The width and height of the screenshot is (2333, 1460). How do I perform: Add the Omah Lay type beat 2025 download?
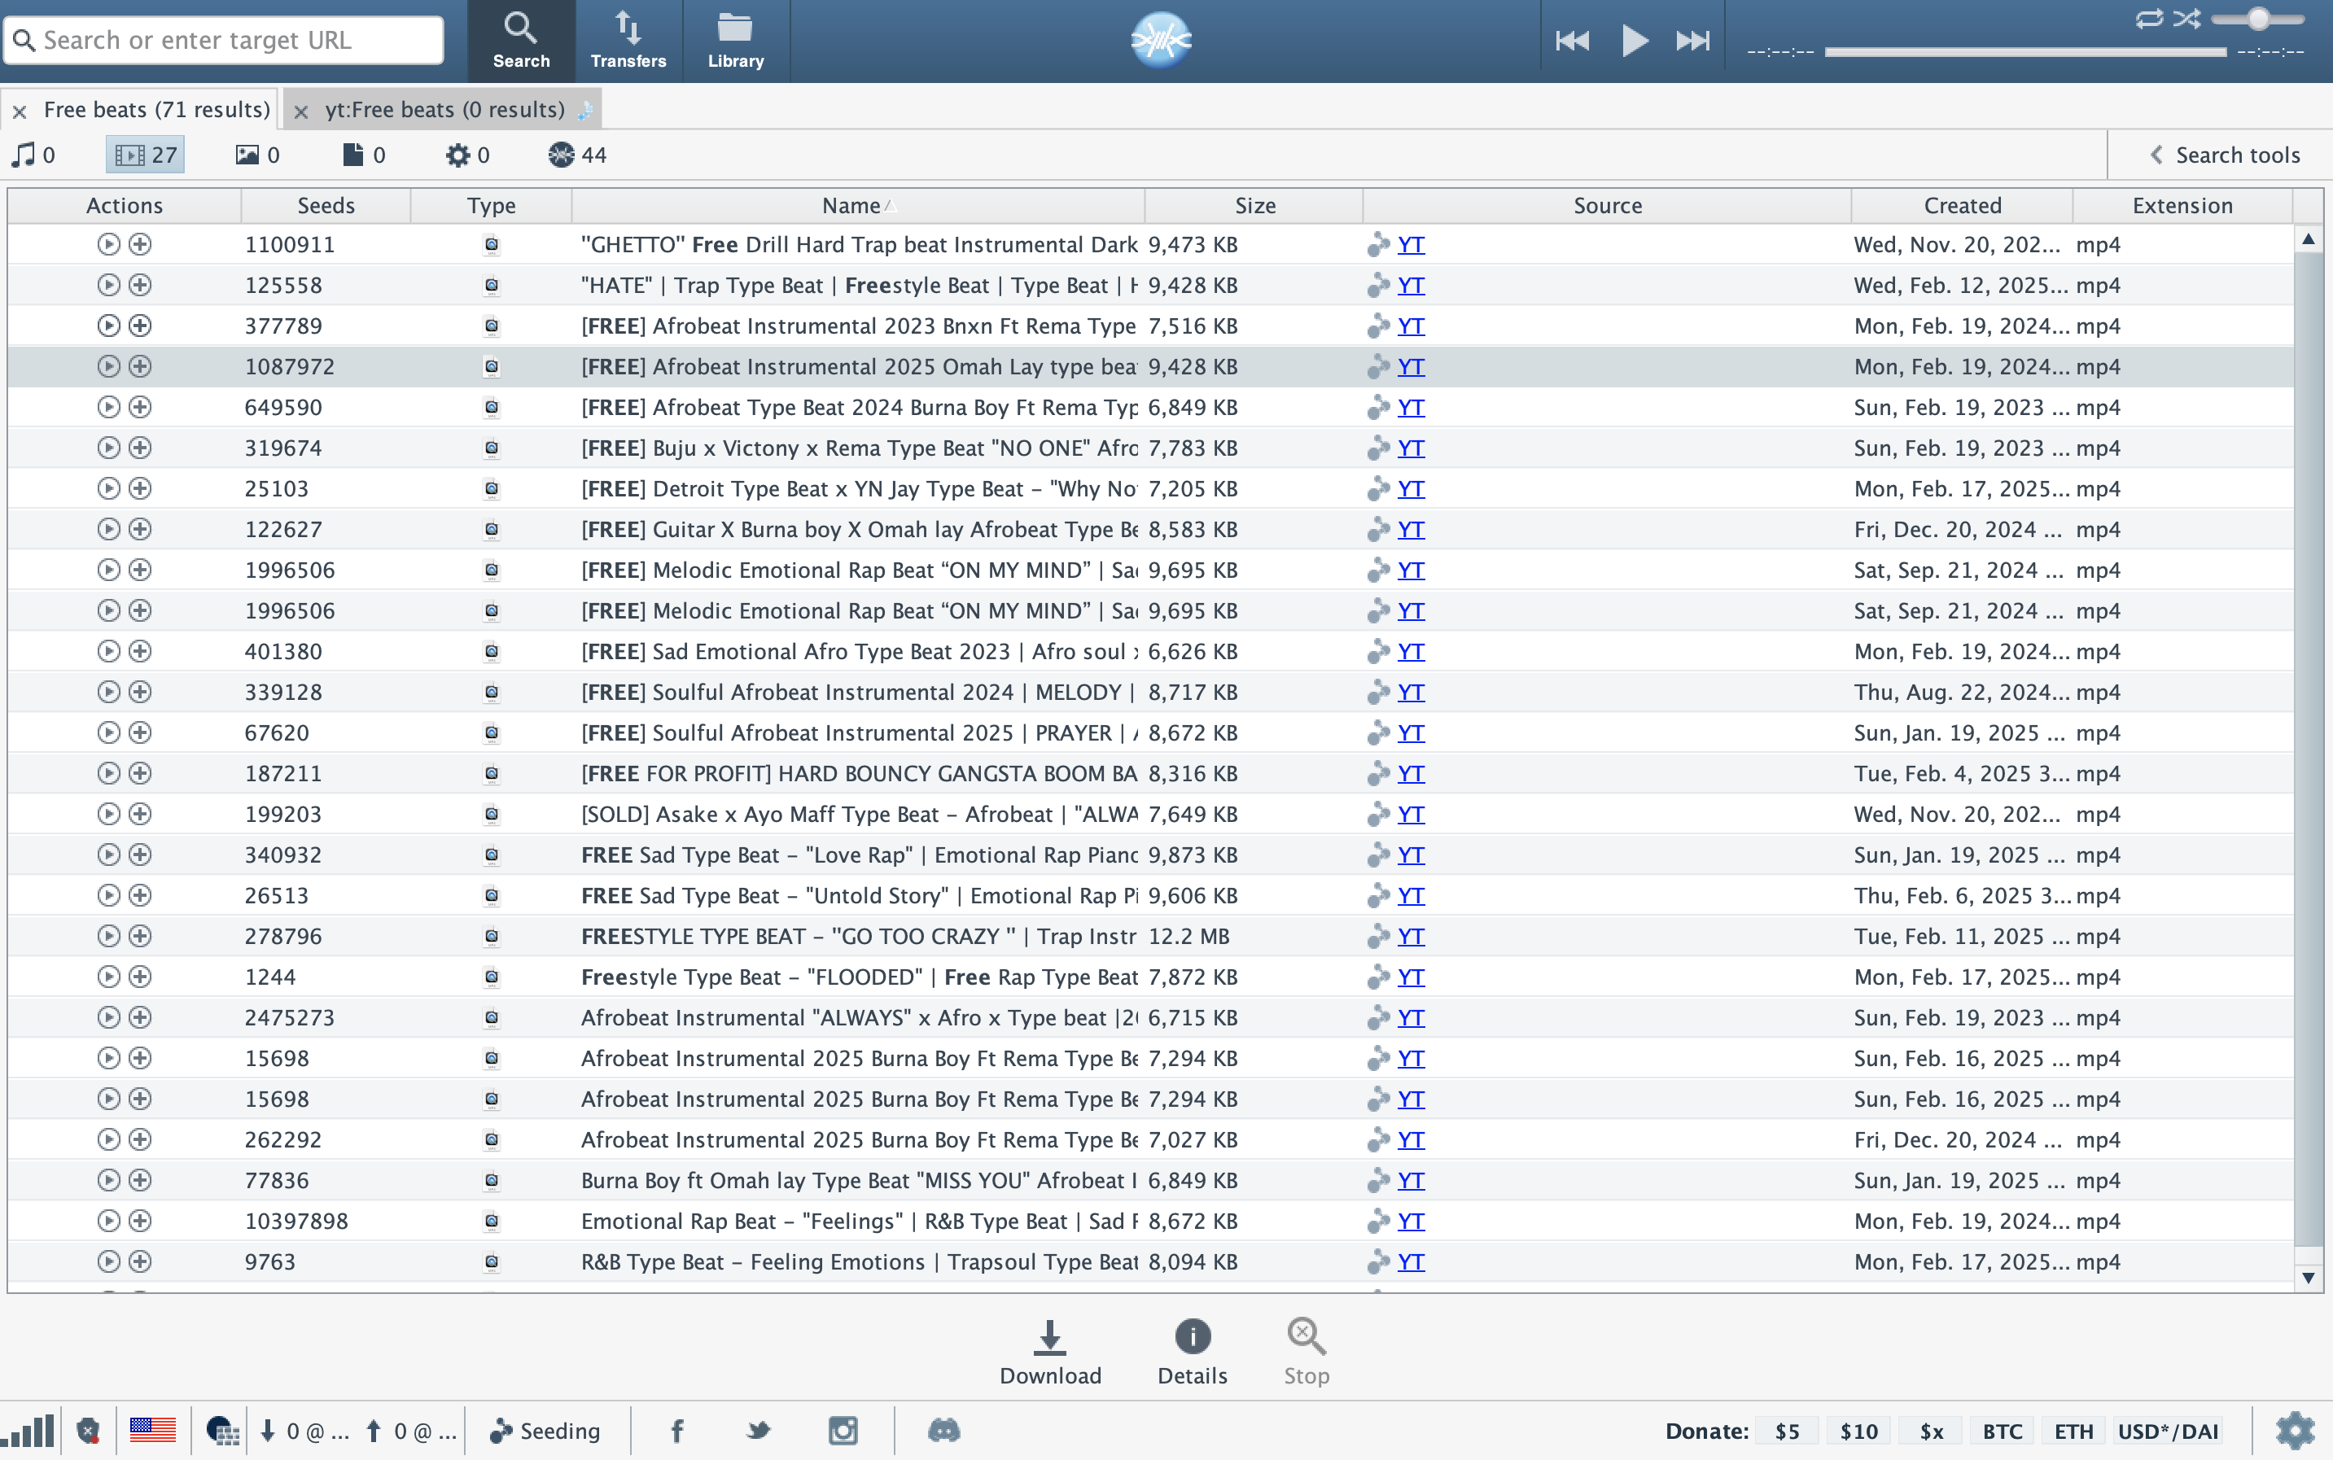[x=140, y=366]
